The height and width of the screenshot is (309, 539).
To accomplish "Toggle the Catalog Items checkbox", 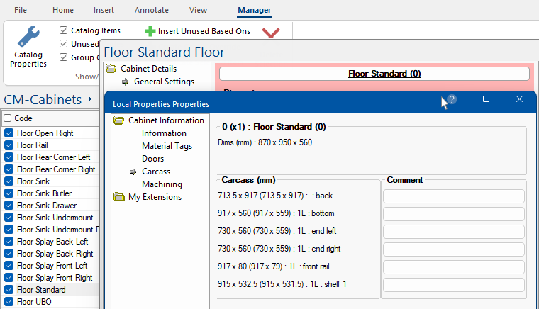I will click(64, 30).
